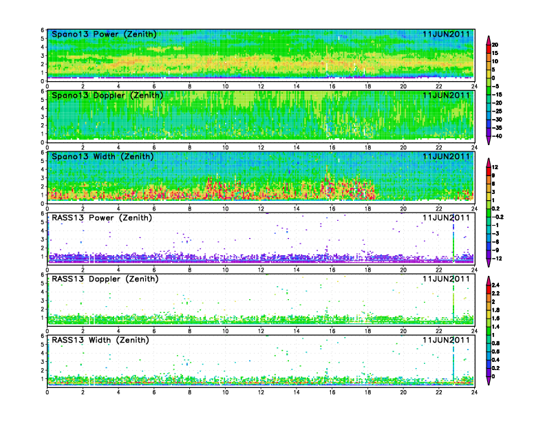Click the vertical spike near hour 23 in RASS13 Width

(453, 361)
